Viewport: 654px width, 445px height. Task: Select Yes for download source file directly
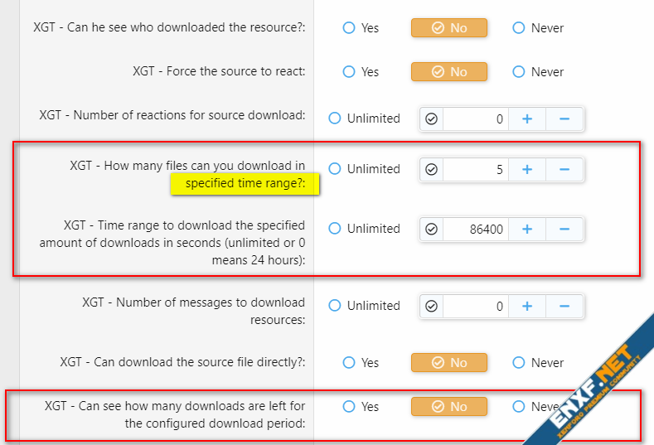349,363
